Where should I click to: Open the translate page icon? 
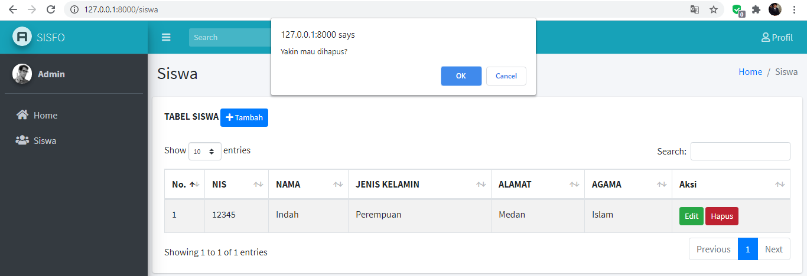click(695, 9)
